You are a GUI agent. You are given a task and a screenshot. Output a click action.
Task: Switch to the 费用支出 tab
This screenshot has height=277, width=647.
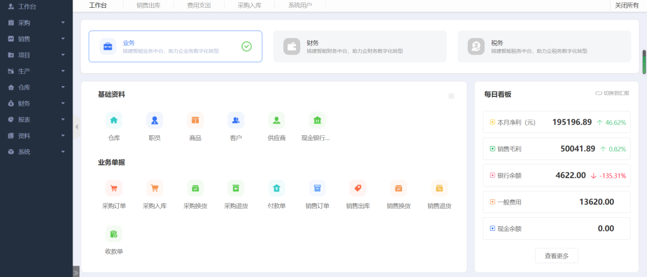[199, 5]
